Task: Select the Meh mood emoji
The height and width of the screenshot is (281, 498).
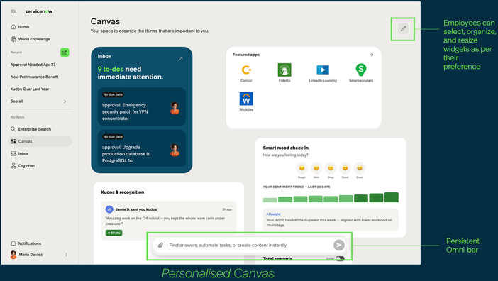Action: pyautogui.click(x=316, y=168)
